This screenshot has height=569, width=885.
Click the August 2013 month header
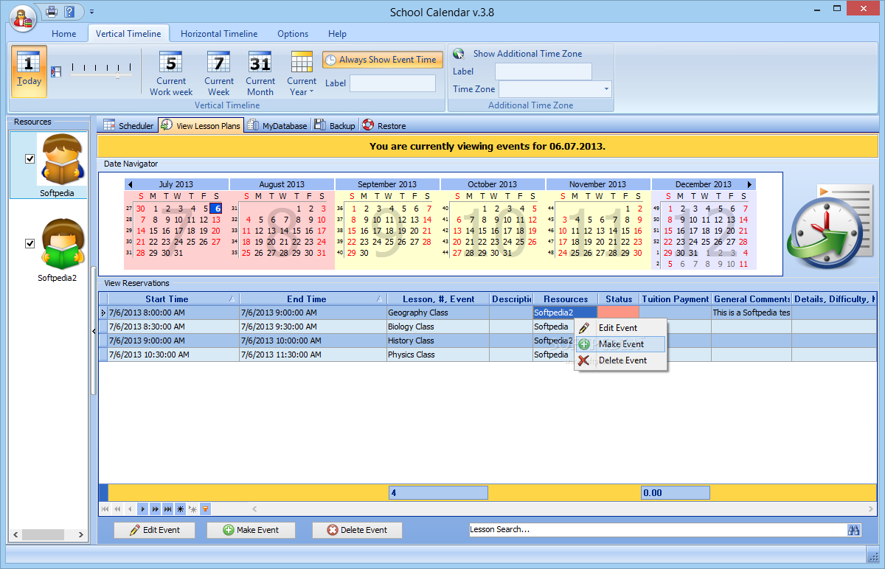(x=282, y=184)
